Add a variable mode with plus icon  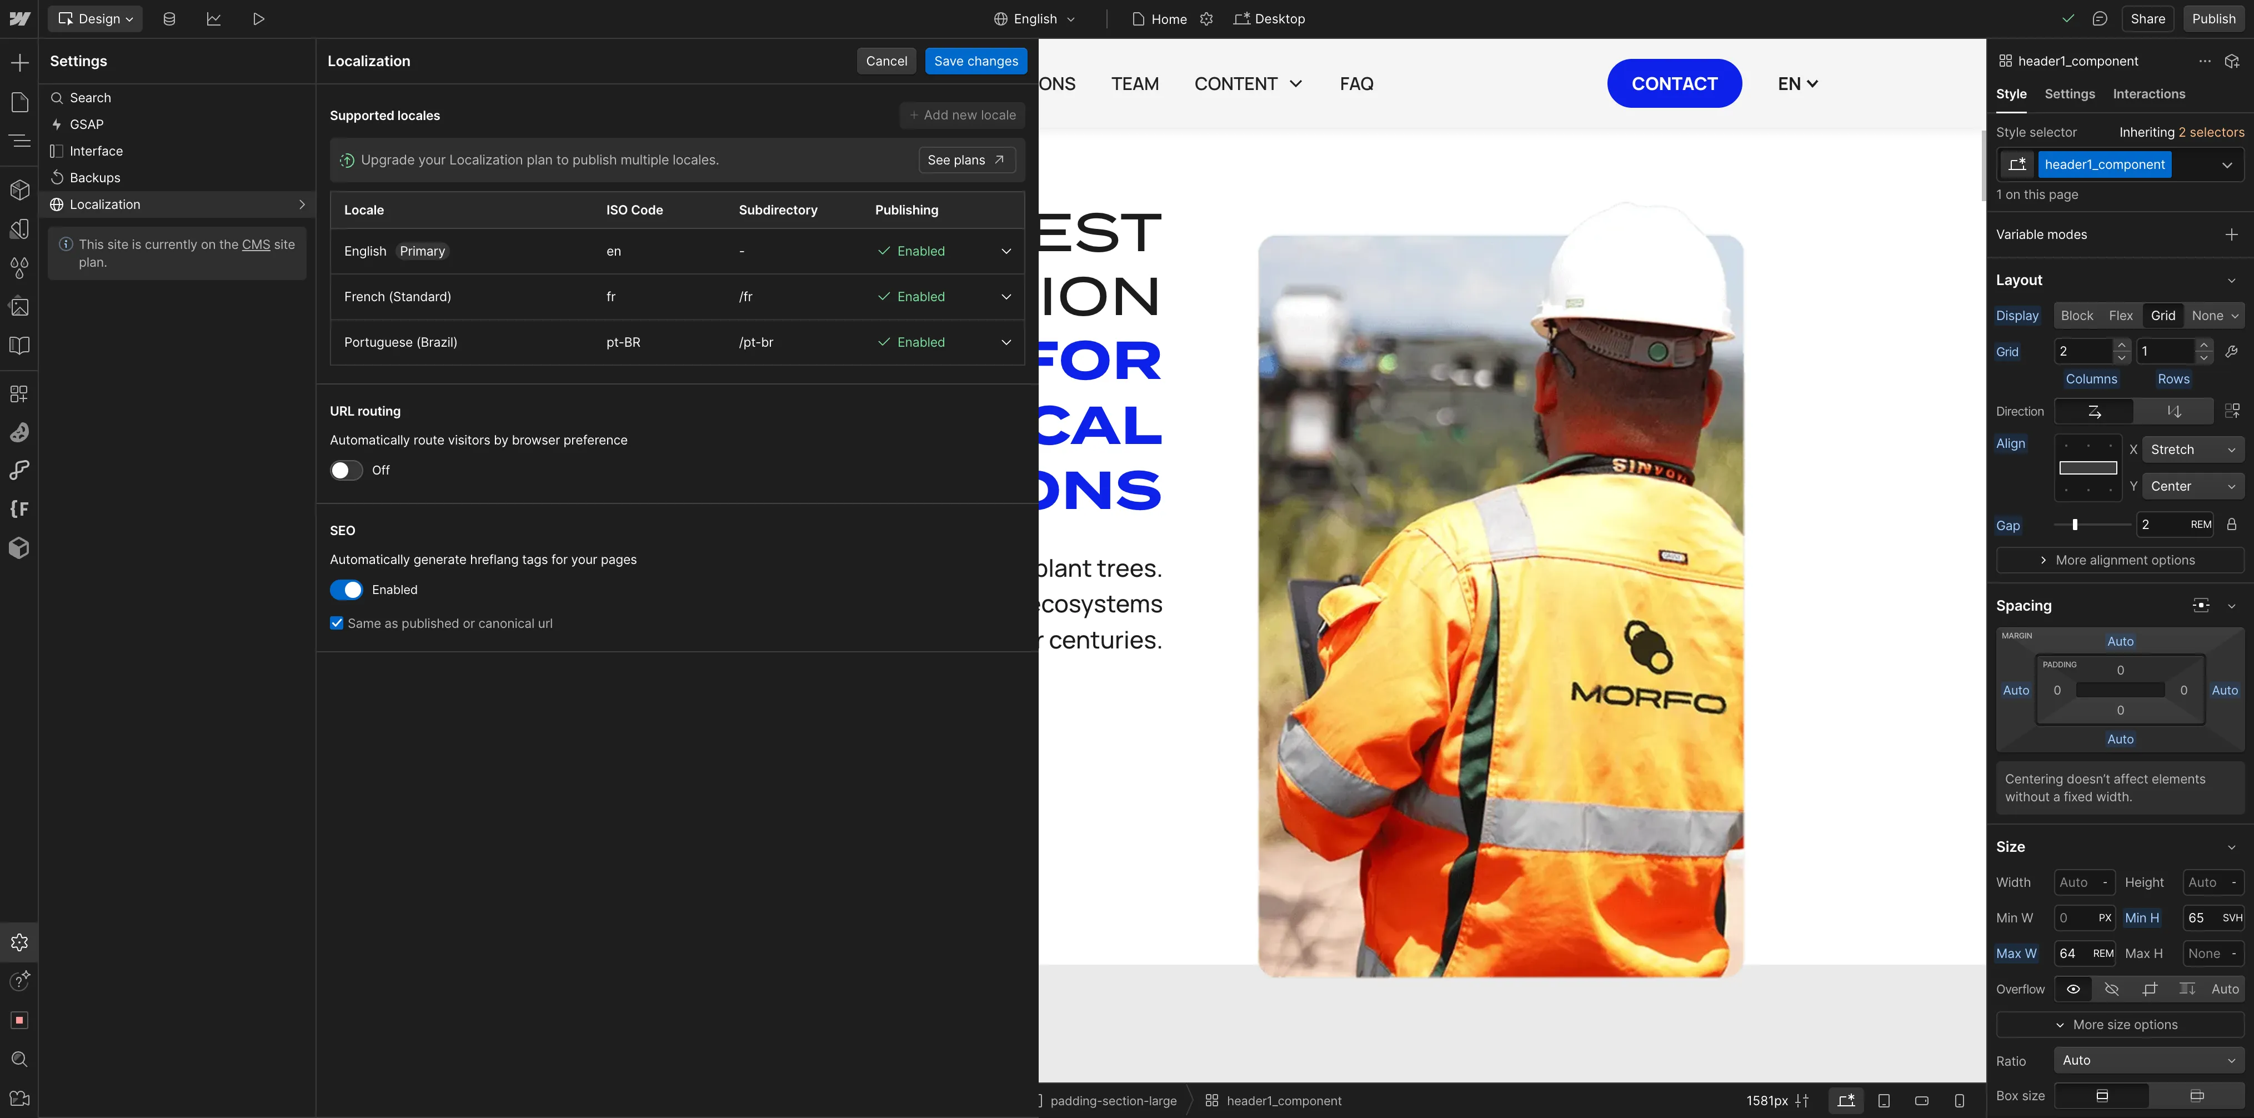point(2231,234)
